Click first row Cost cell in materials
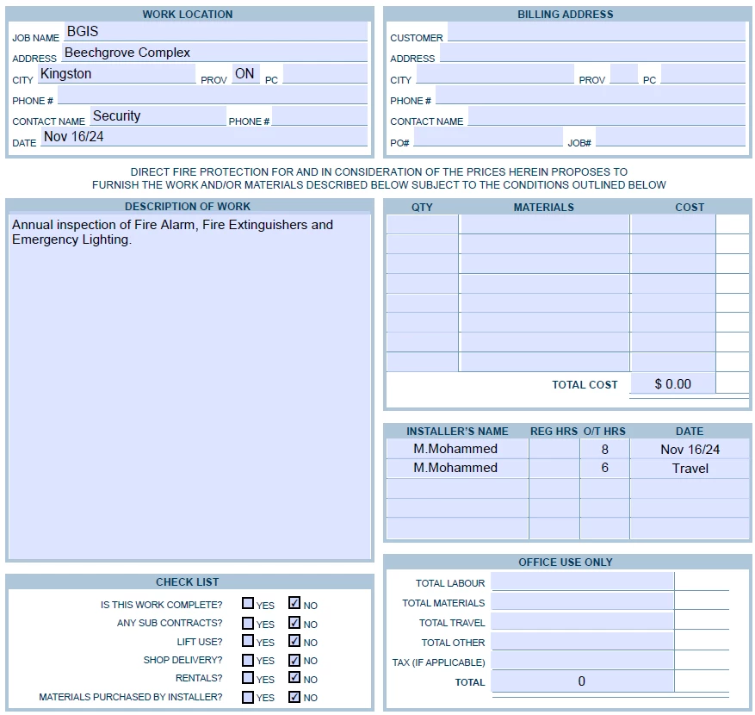Viewport: 755px width, 715px height. tap(672, 225)
